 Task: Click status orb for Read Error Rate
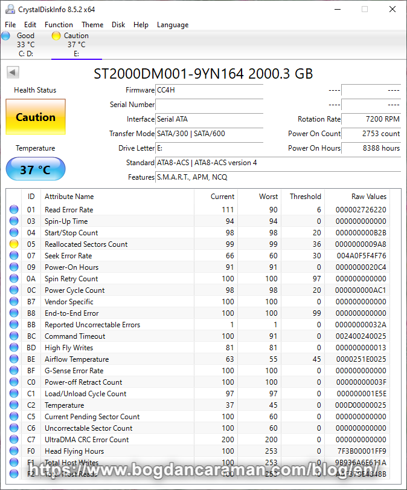tap(14, 209)
